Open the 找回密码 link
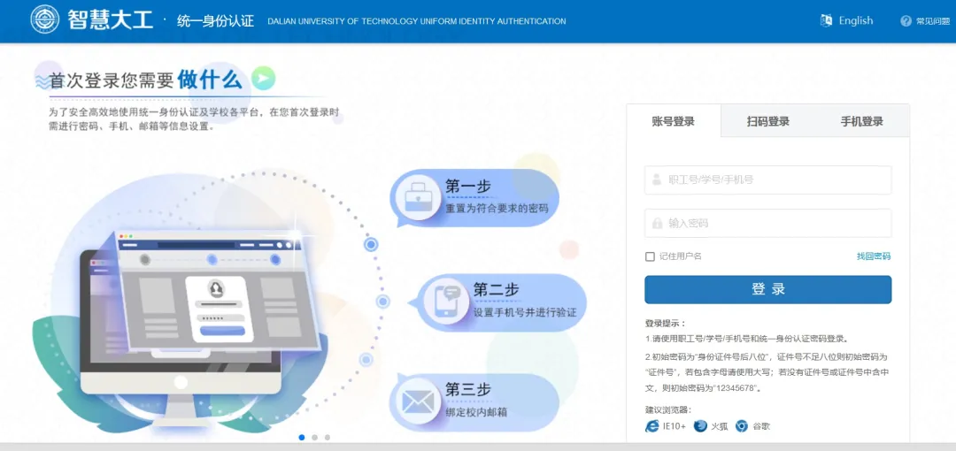The height and width of the screenshot is (451, 956). [873, 256]
